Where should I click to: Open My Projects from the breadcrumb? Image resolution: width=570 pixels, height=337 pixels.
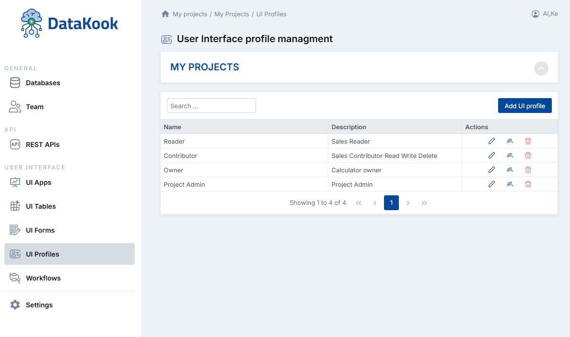point(232,14)
